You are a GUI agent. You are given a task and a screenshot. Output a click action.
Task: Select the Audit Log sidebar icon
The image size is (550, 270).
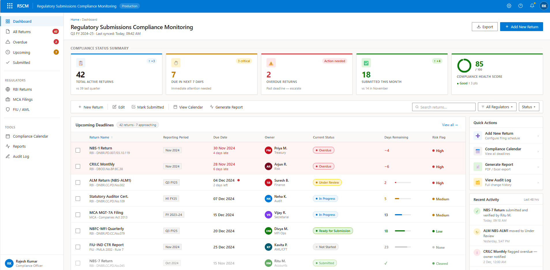pyautogui.click(x=8, y=156)
